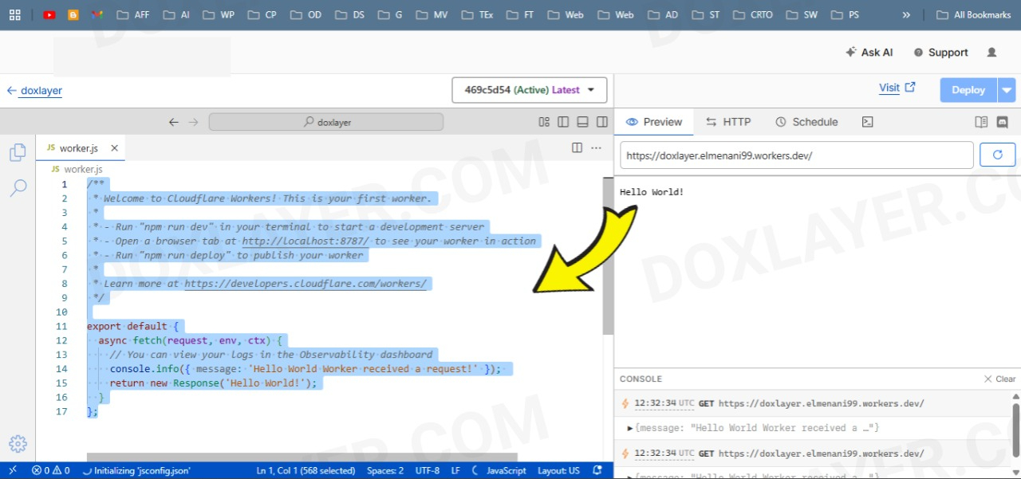Change the Layout: US keyboard setting
The image size is (1021, 479).
558,470
